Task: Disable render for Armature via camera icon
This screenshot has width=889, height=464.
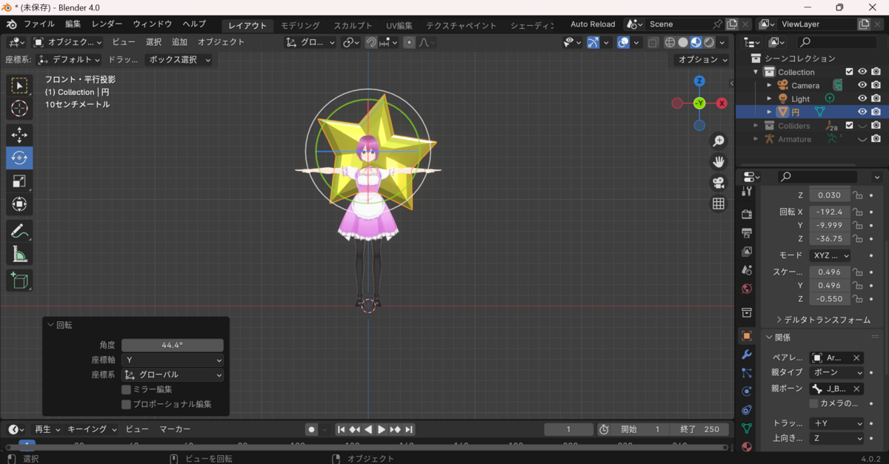Action: (x=876, y=138)
